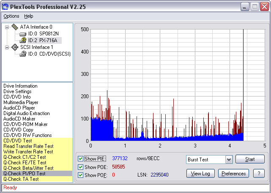Open the Preferences button
Viewport: 271px width, 193px height.
pyautogui.click(x=233, y=174)
